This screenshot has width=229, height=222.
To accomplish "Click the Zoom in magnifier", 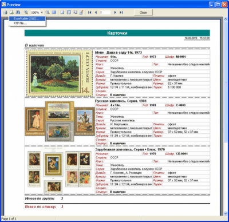I will tap(26, 13).
